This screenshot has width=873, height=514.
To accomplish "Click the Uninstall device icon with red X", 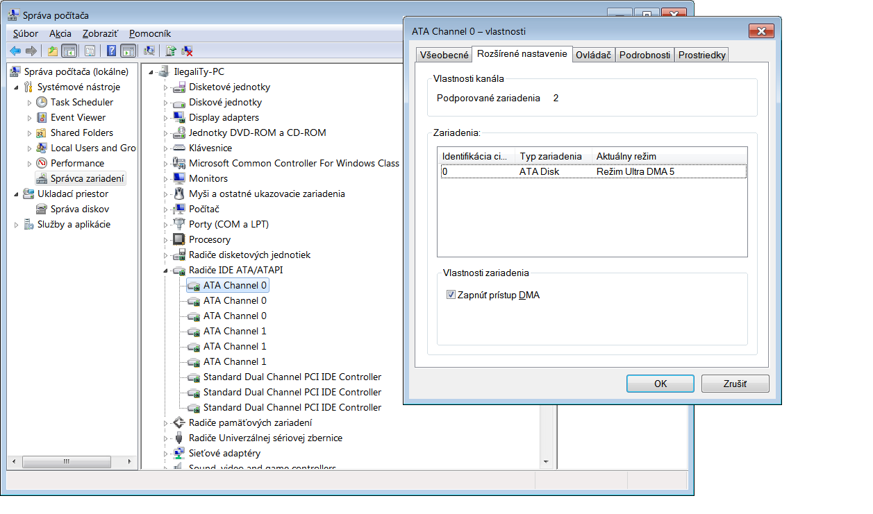I will point(187,51).
